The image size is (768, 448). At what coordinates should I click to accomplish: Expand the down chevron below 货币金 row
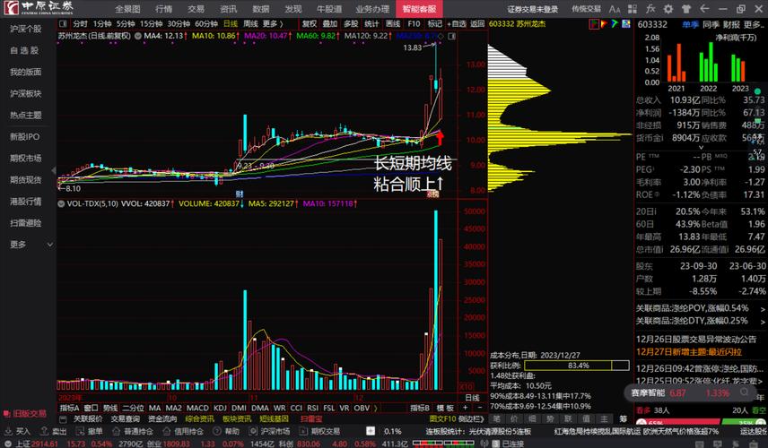point(701,147)
